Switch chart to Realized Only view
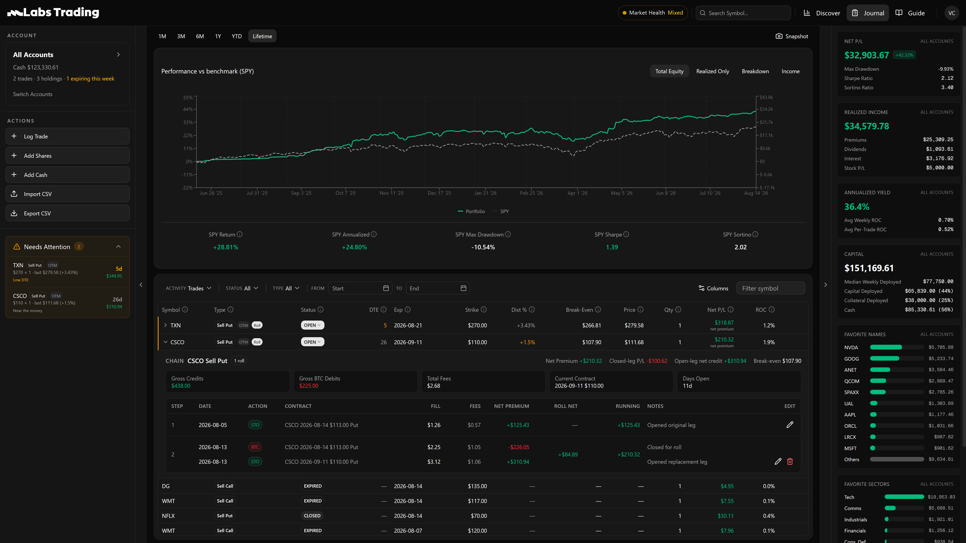This screenshot has height=543, width=966. tap(713, 71)
